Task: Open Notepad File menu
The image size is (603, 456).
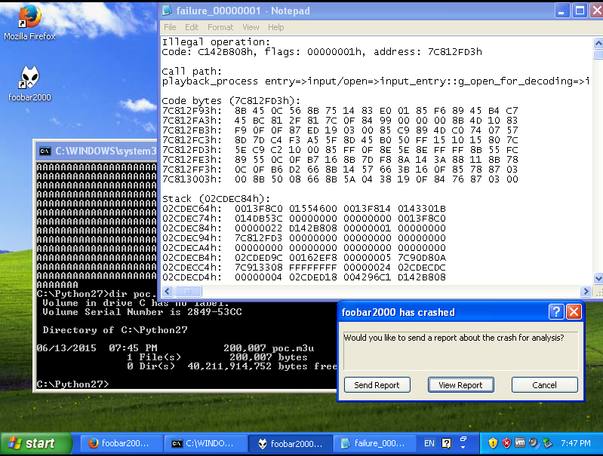Action: point(170,27)
